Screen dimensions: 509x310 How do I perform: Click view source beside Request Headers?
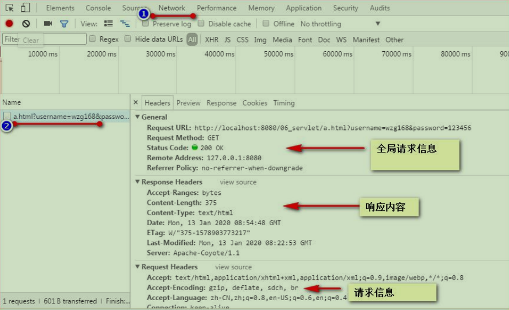tap(233, 267)
